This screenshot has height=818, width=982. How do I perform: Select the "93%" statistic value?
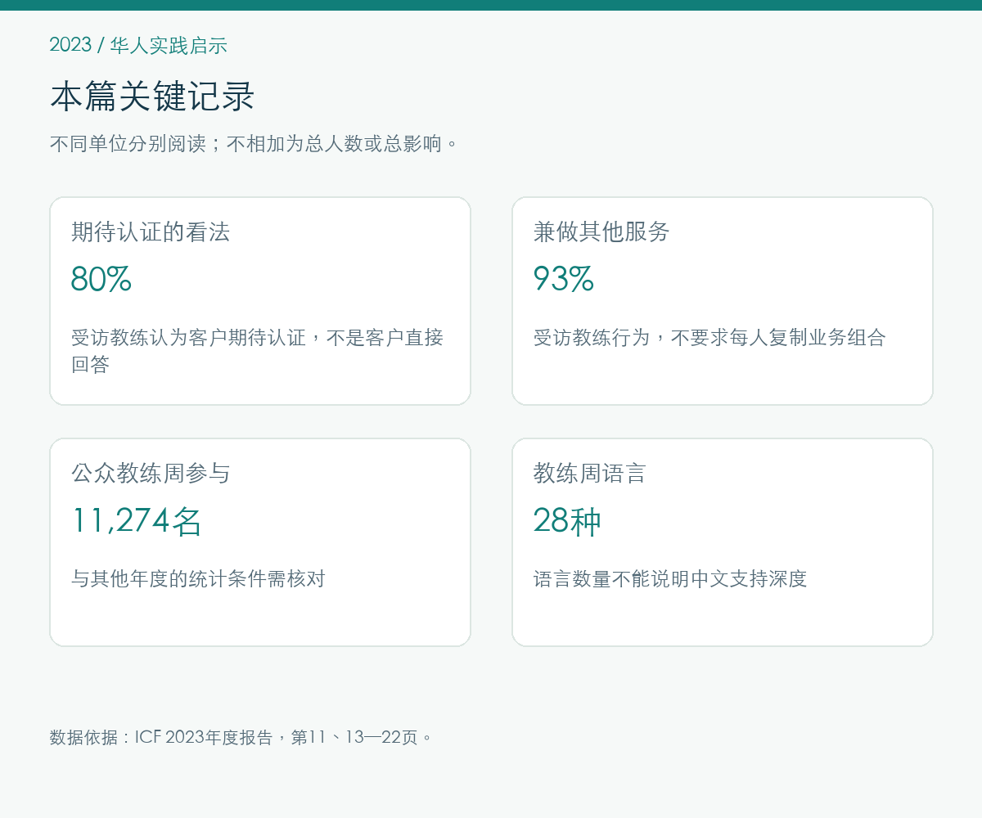tap(564, 279)
